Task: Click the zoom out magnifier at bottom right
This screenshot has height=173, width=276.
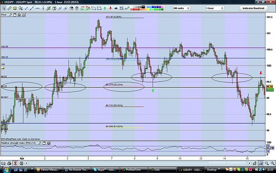Action: (267, 163)
